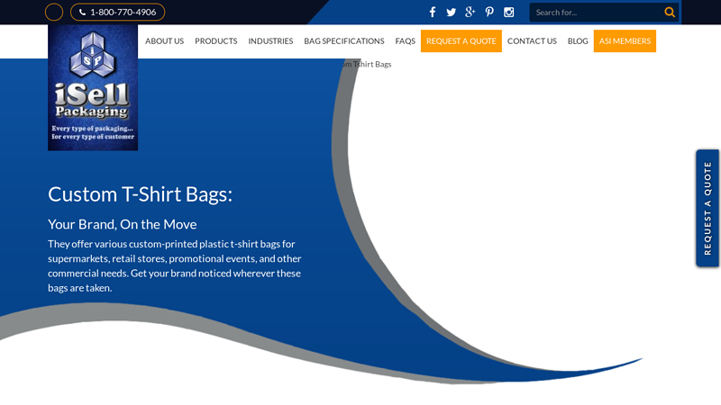
Task: Open the Instagram icon
Action: tap(508, 12)
